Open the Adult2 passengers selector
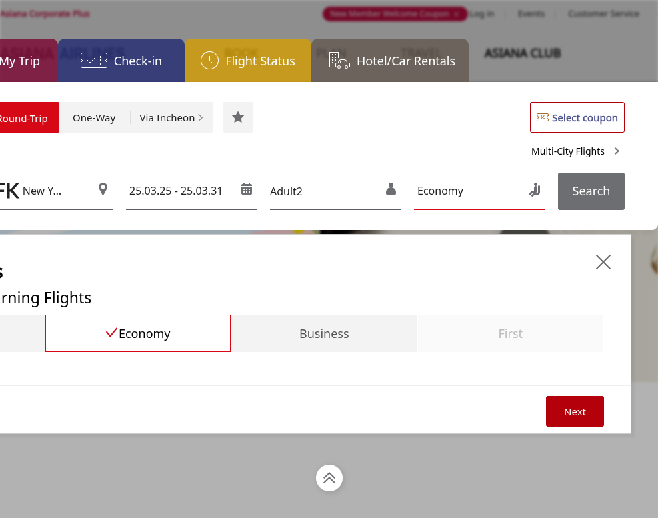658x518 pixels. coord(335,191)
